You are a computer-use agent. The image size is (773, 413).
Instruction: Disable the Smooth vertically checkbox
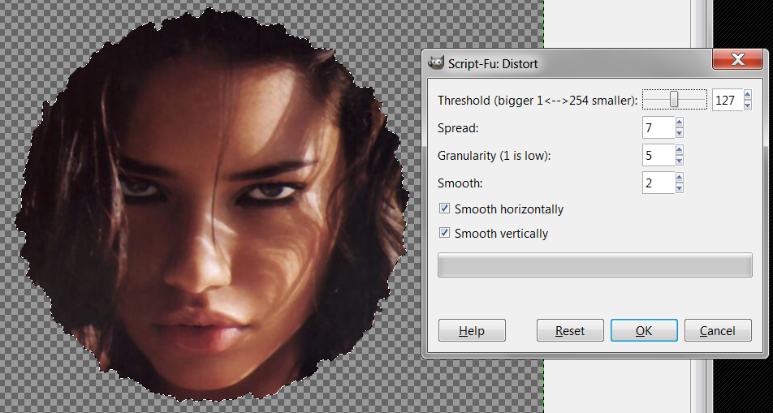[x=445, y=233]
